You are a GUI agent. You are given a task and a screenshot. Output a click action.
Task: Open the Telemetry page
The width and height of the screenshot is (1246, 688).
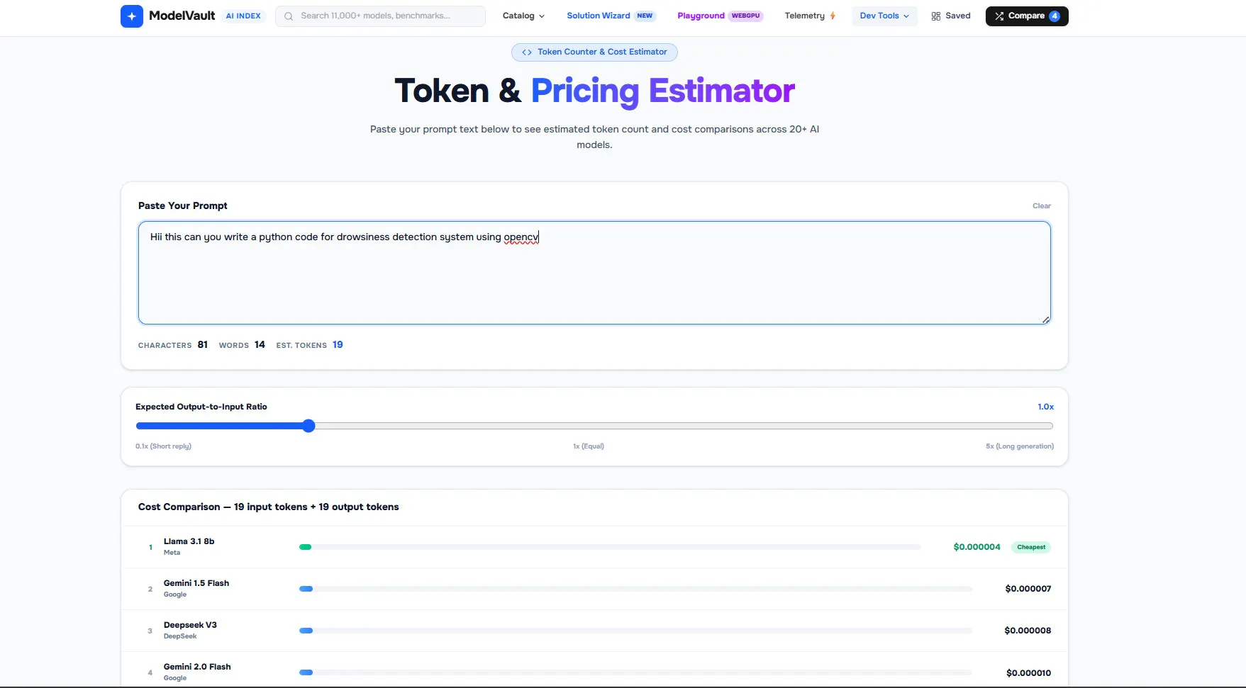(804, 16)
